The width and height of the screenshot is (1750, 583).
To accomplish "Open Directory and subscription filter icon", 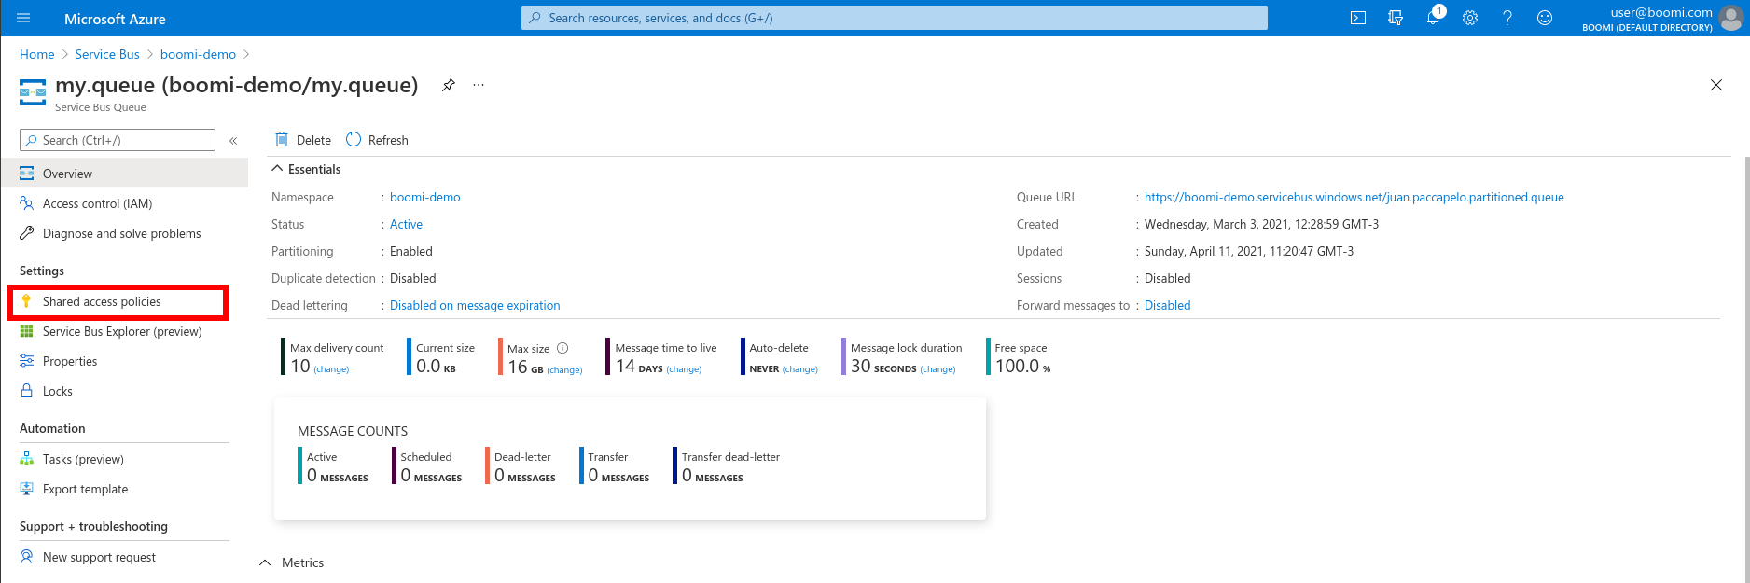I will click(x=1396, y=18).
